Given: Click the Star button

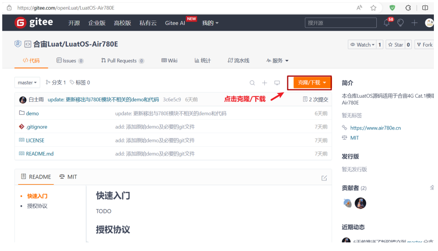Looking at the screenshot, I should (x=396, y=45).
